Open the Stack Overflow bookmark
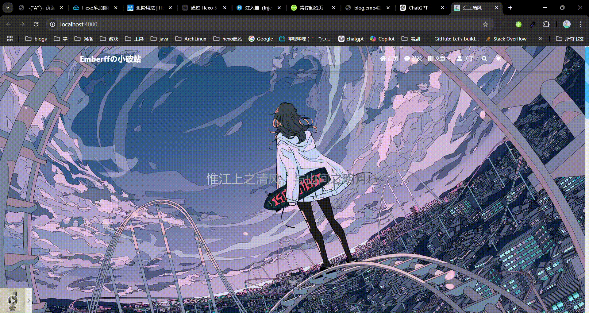589x313 pixels. pyautogui.click(x=506, y=39)
